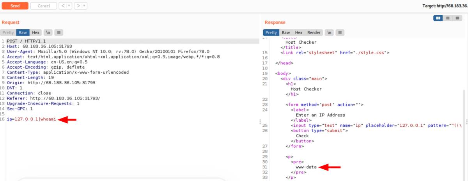Go back to previous request in history
The image size is (468, 181).
click(62, 6)
